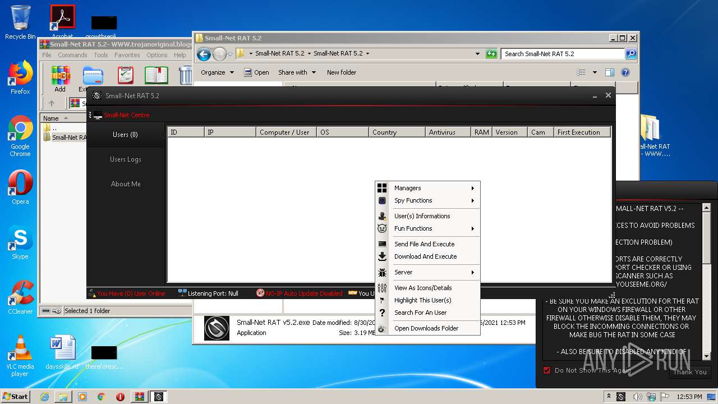Click the Explorer refresh green arrows button
Screen dimensions: 718x404
click(491, 54)
